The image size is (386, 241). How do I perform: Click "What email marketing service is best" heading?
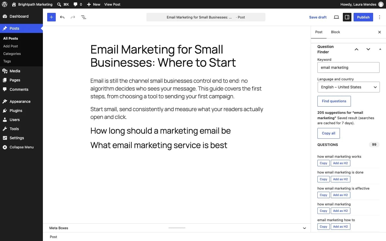pos(159,145)
